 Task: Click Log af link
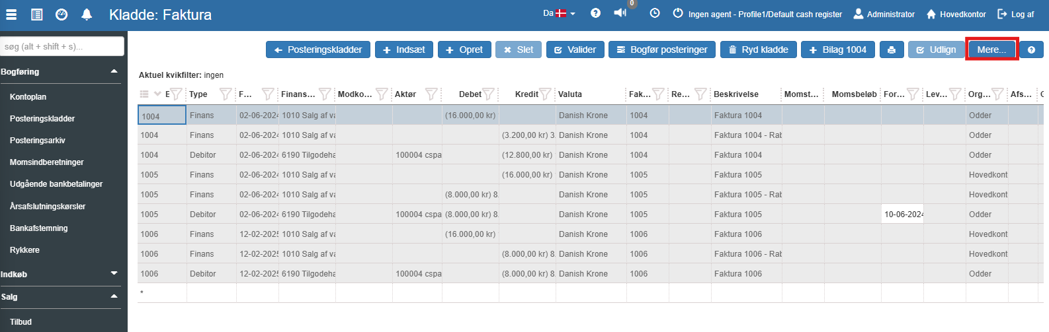1015,14
